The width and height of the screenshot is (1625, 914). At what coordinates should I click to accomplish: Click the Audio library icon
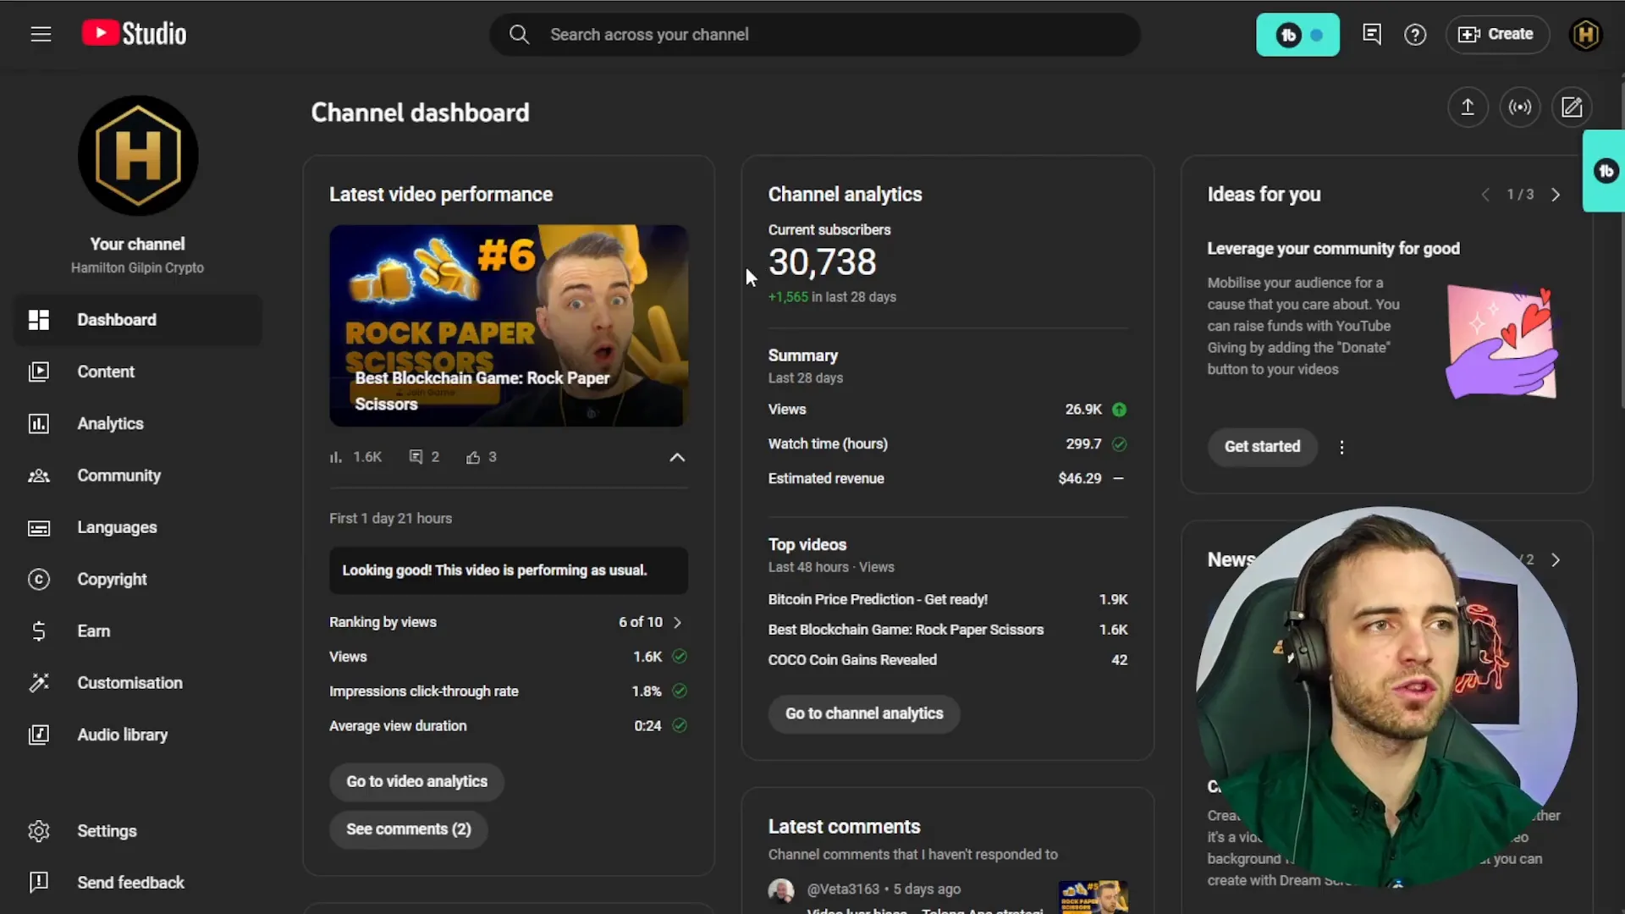(x=39, y=735)
